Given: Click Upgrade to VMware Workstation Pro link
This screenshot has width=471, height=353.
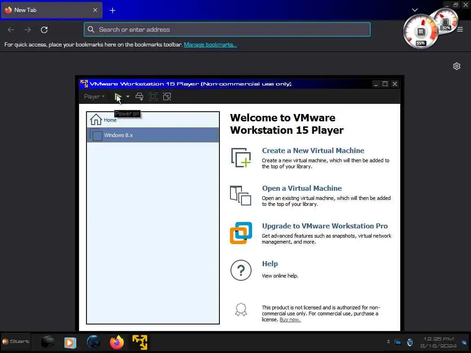Looking at the screenshot, I should tap(325, 226).
